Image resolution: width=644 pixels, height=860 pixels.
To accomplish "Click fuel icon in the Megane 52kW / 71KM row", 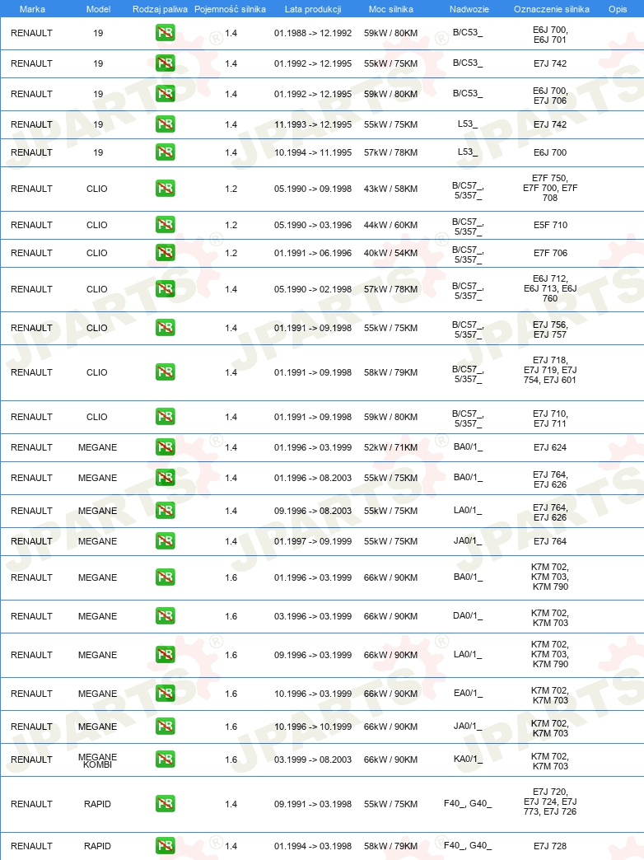I will point(165,447).
